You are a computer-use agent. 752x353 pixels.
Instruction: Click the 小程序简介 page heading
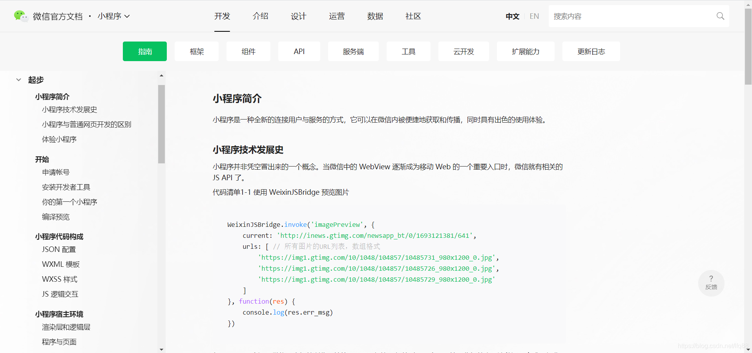click(237, 98)
